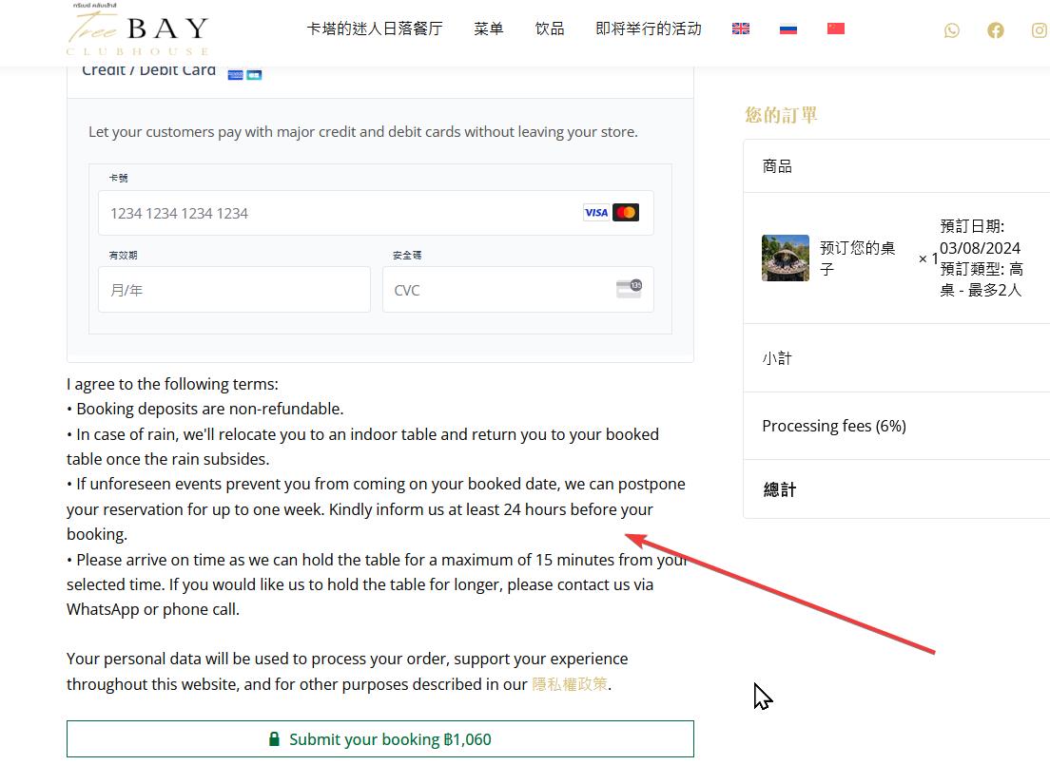The width and height of the screenshot is (1050, 765).
Task: Click the Mastercard logo in card field
Action: pyautogui.click(x=626, y=213)
